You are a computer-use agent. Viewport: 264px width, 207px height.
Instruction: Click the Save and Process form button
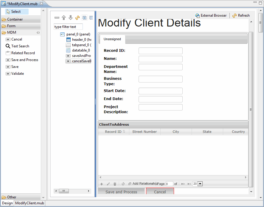pyautogui.click(x=121, y=192)
